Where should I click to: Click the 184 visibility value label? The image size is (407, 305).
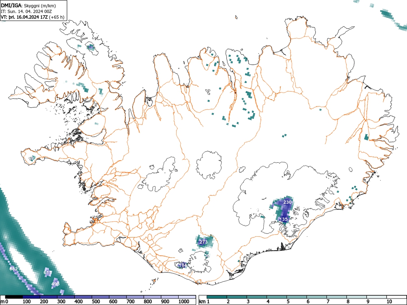[x=183, y=265]
